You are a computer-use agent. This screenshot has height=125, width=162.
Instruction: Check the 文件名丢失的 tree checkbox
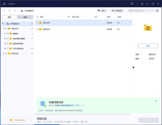[8, 48]
